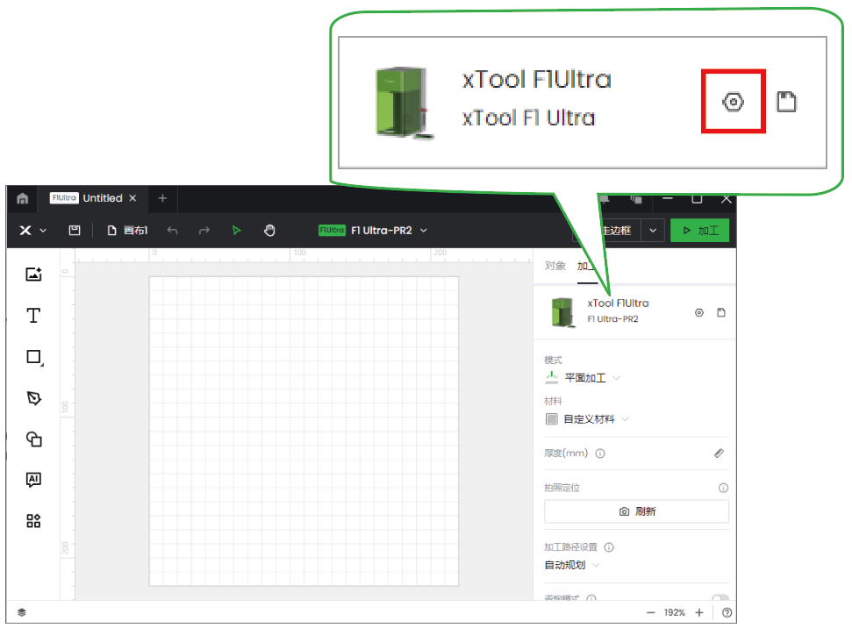Close the Untitled project tab
Viewport: 852px width, 628px height.
[x=132, y=198]
